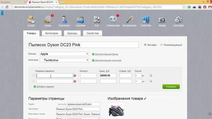Open the Дизайн section icon
The image size is (212, 119).
coord(162,20)
